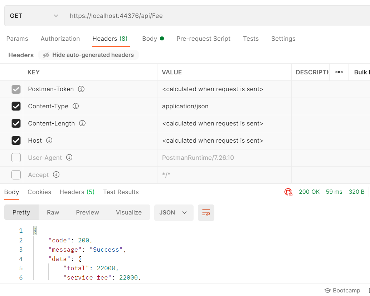Screen dimensions: 370x296
Task: Click the Bootcamp button in status bar
Action: coord(342,290)
